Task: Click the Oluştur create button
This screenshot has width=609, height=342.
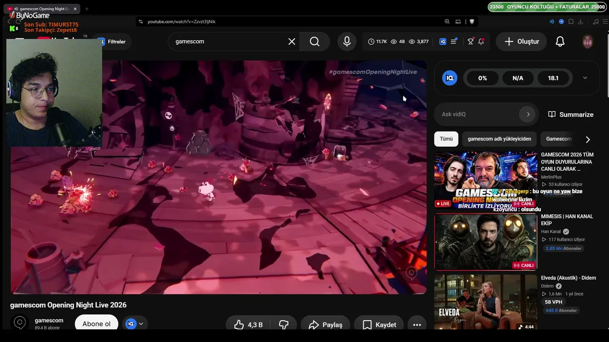Action: (x=522, y=42)
